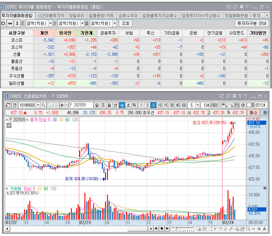This screenshot has height=236, width=272.
Task: Switch to the 시간대별투자자 tab
Action: point(51,15)
